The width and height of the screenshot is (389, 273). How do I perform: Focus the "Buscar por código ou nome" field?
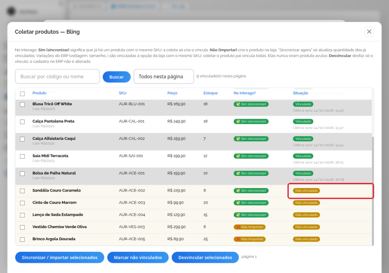[x=57, y=76]
